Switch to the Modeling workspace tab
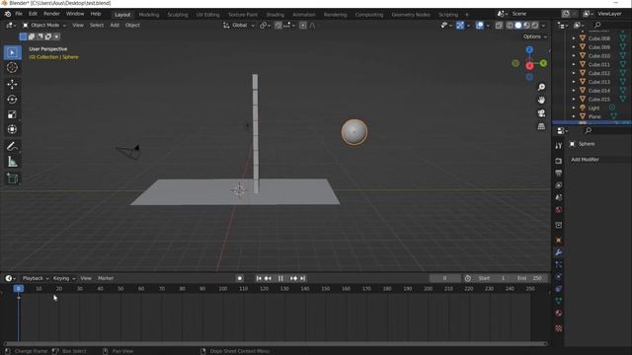 point(149,15)
